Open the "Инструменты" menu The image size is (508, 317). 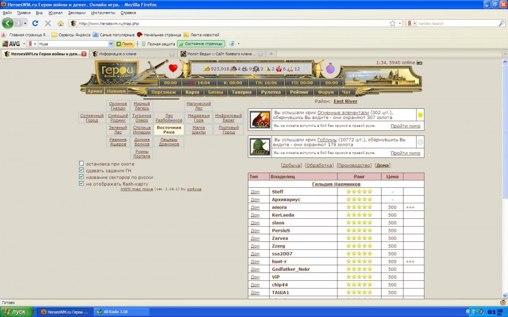click(x=103, y=12)
